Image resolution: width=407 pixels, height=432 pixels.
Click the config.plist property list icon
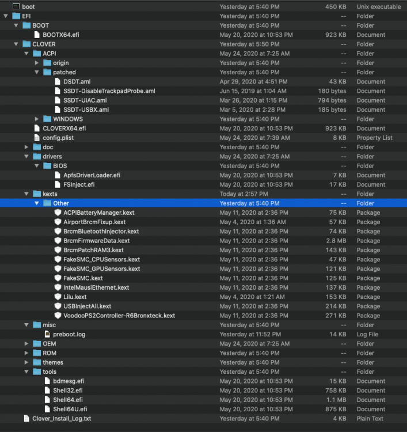coord(37,138)
